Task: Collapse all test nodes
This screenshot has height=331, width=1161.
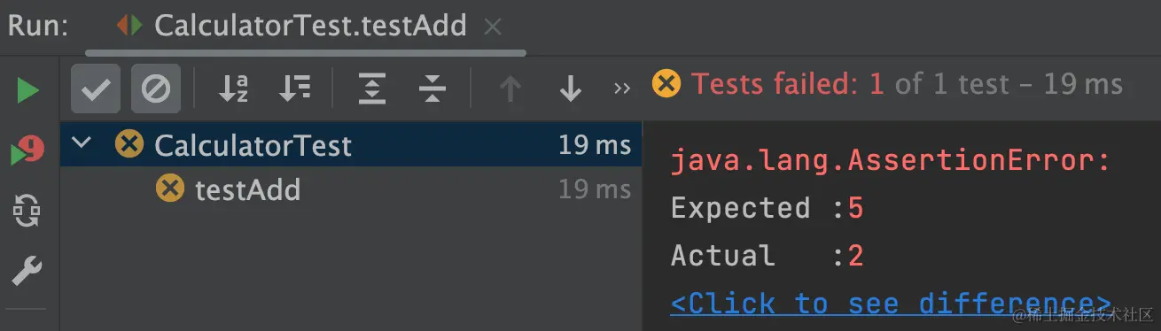Action: 432,89
